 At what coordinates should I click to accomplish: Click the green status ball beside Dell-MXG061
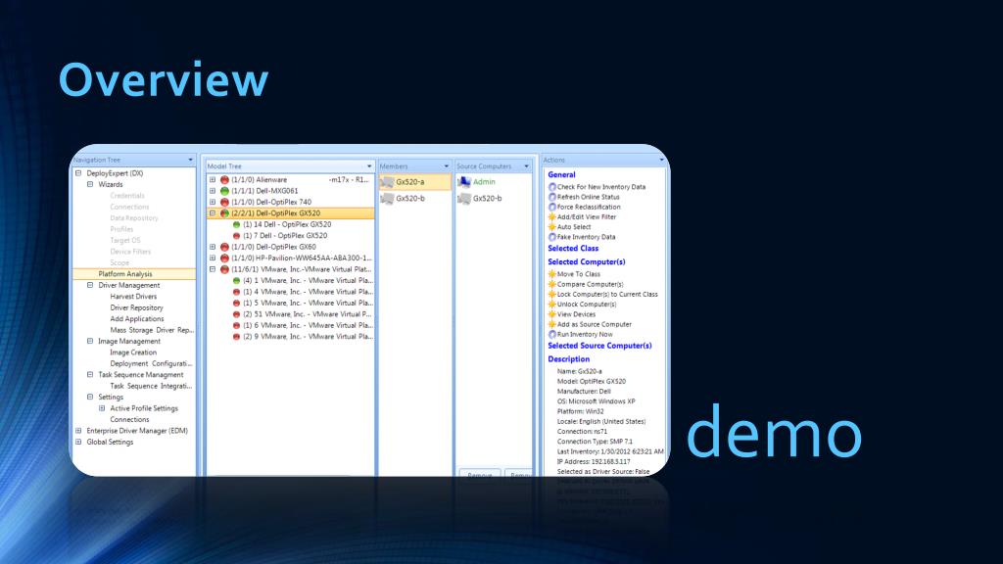(224, 191)
